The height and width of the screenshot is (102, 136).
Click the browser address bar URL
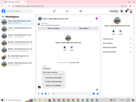coord(30,6)
